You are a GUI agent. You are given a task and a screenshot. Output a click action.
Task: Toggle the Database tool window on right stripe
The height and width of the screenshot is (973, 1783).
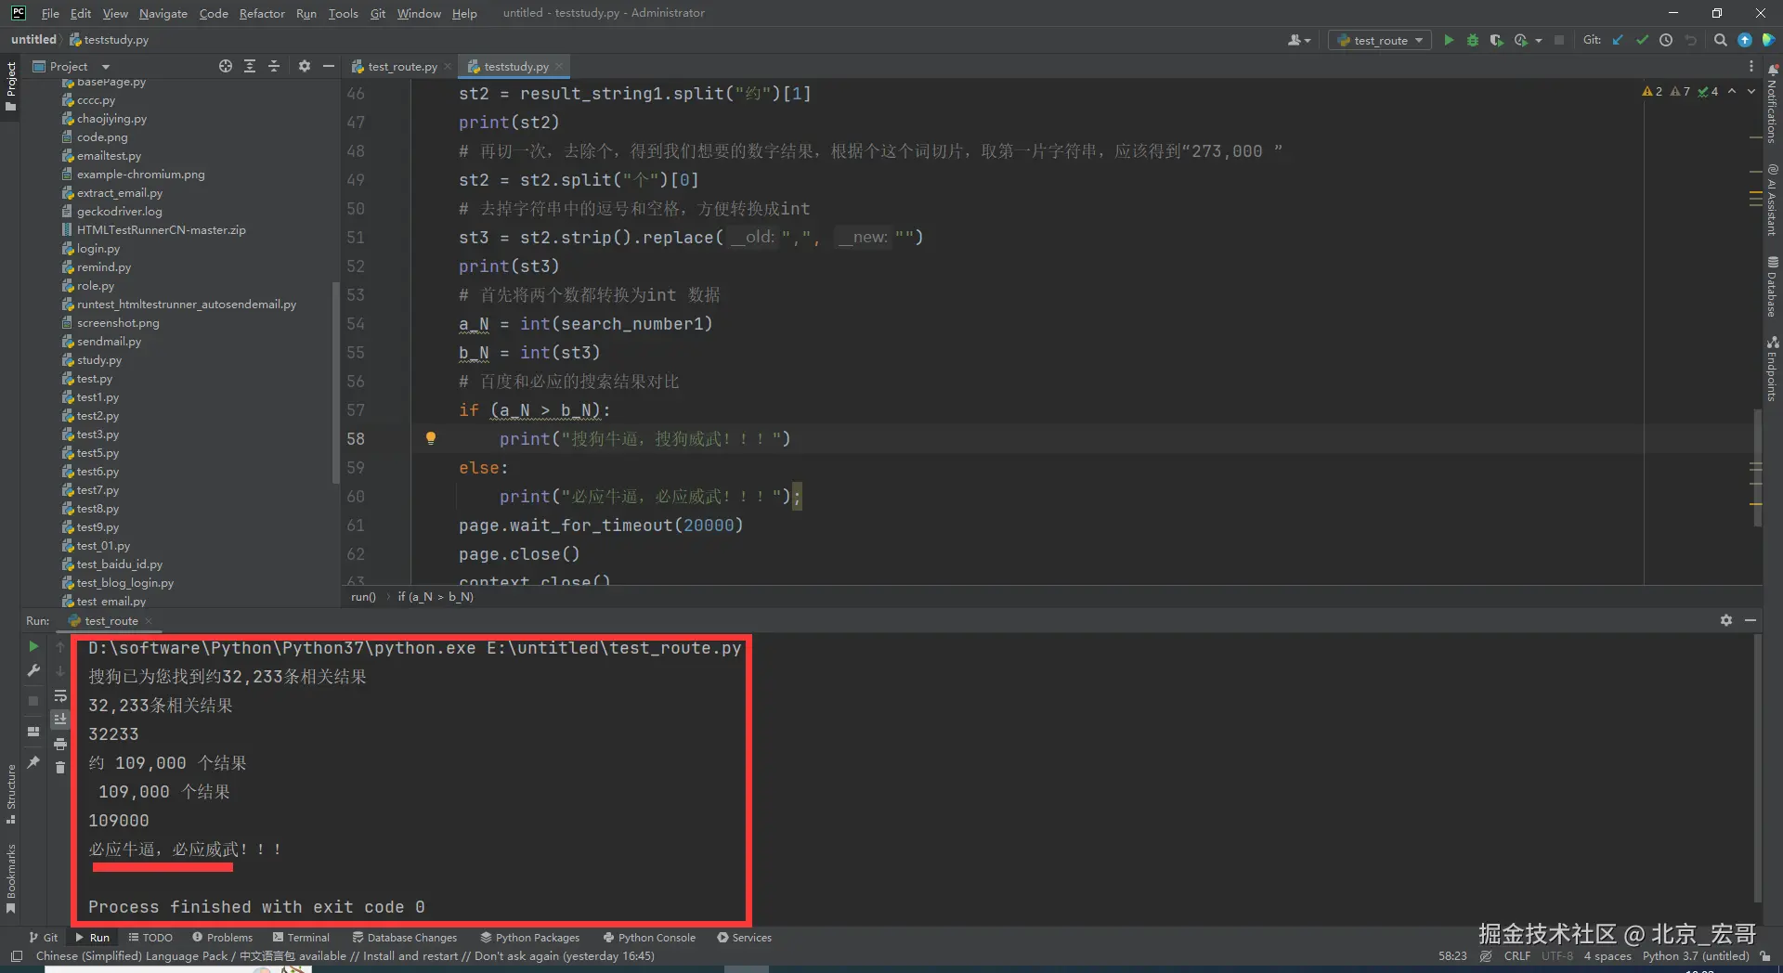(x=1773, y=287)
